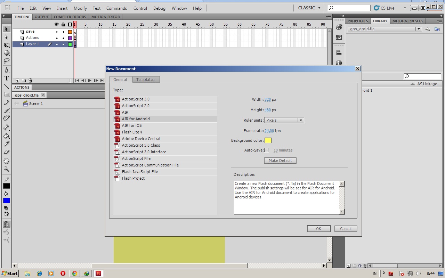Open the Ruler units dropdown
The image size is (445, 278).
300,120
